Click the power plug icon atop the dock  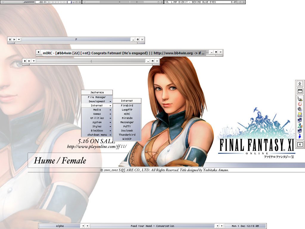pos(300,84)
